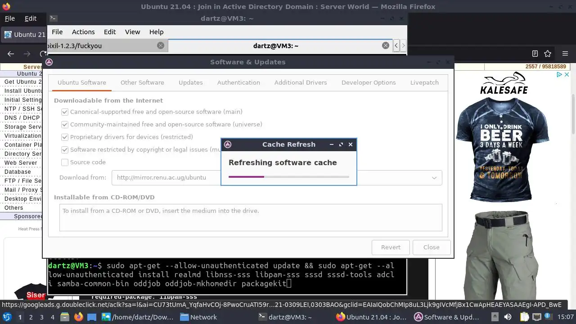576x324 pixels.
Task: Bookmark the page with Firefox star icon
Action: pyautogui.click(x=548, y=54)
